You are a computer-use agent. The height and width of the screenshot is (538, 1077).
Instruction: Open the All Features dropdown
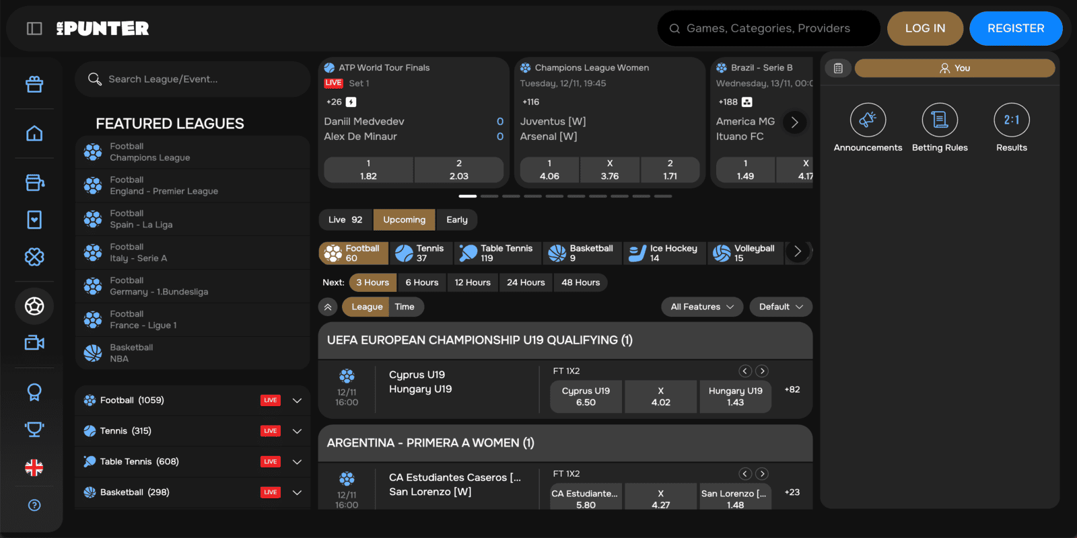click(701, 307)
